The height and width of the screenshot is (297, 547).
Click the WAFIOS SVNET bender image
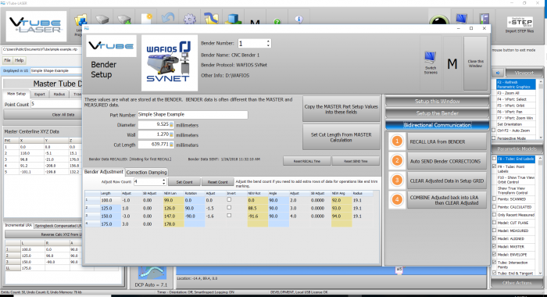[170, 63]
